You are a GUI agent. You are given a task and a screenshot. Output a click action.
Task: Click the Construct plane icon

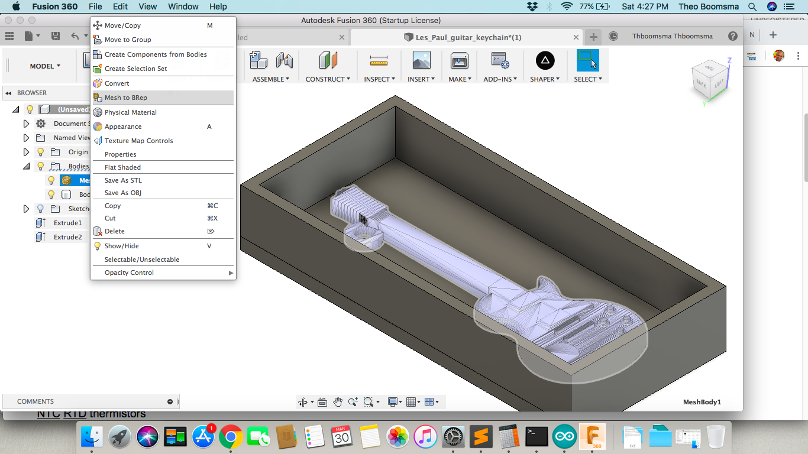[x=328, y=60]
